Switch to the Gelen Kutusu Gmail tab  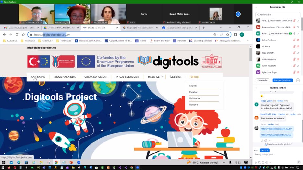pyautogui.click(x=21, y=28)
